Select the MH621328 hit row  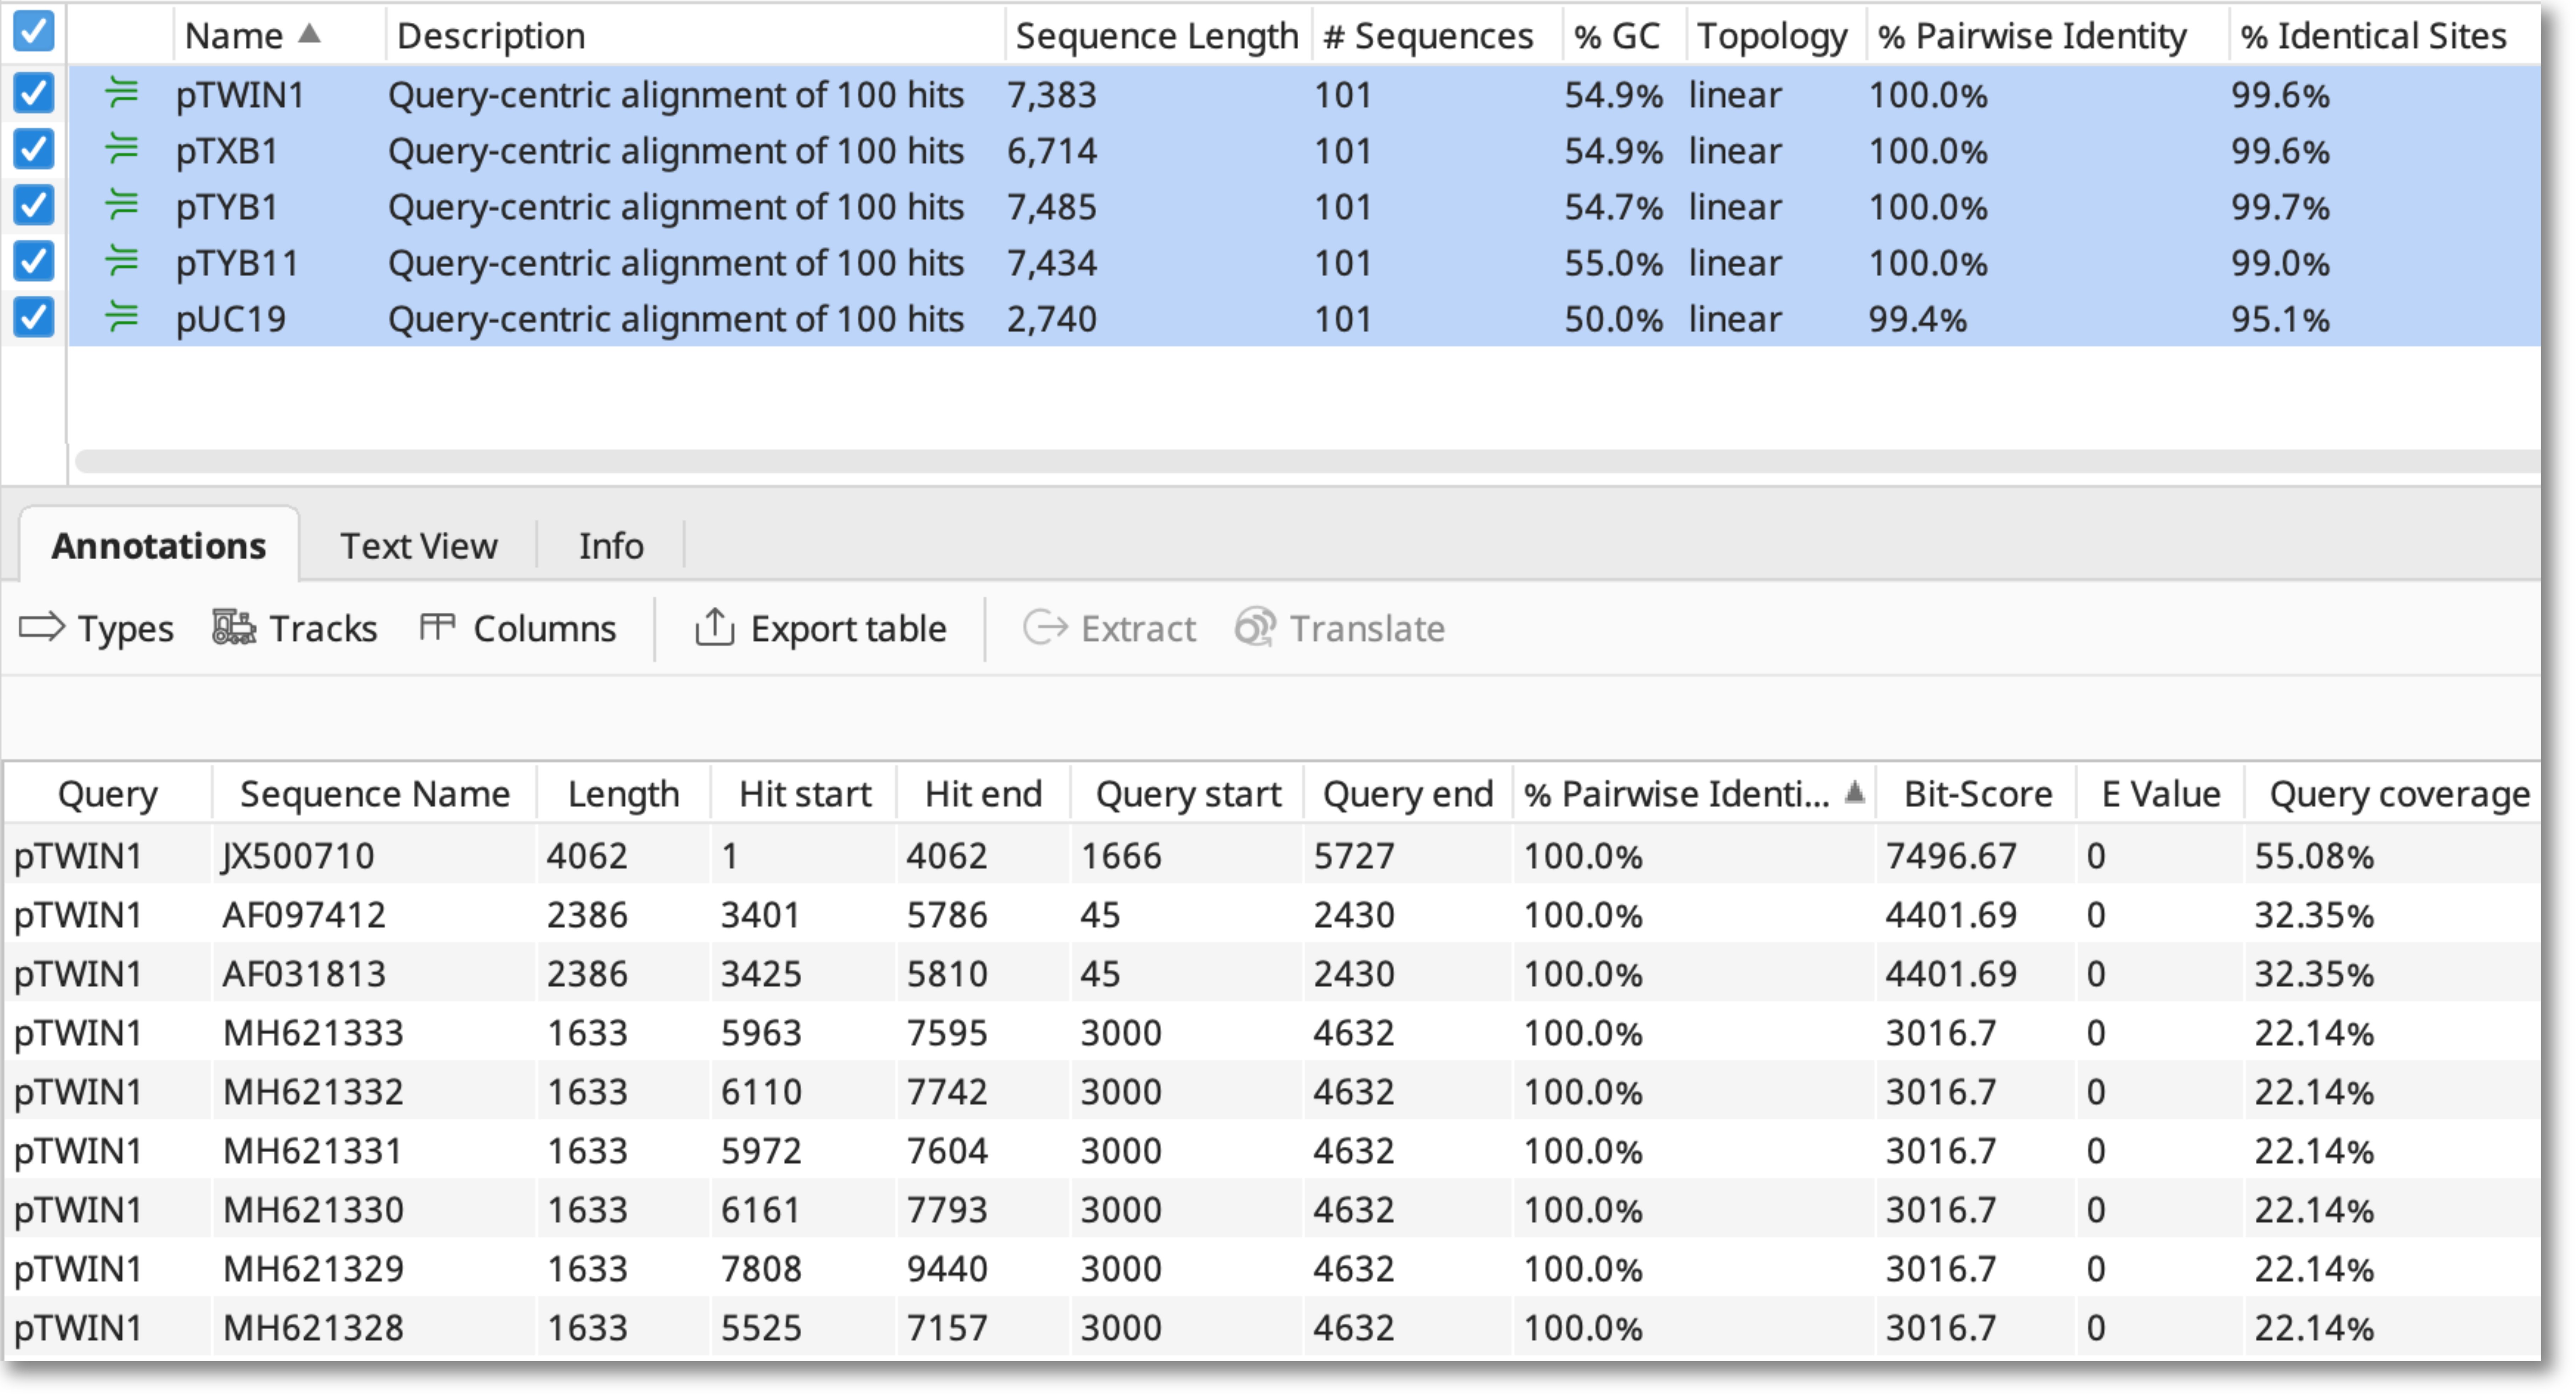tap(1272, 1328)
